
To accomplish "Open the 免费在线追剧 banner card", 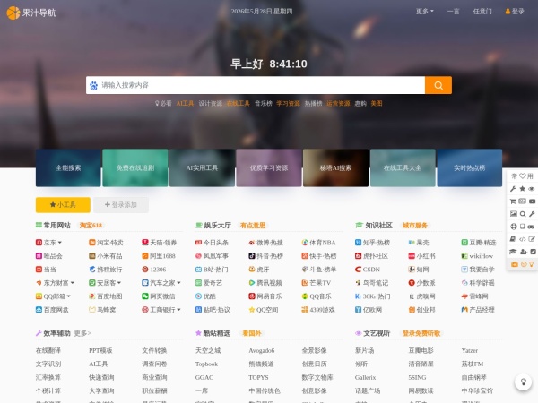I will (x=135, y=168).
